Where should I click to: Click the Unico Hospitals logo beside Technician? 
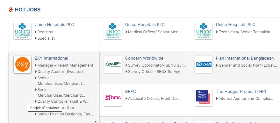(204, 31)
